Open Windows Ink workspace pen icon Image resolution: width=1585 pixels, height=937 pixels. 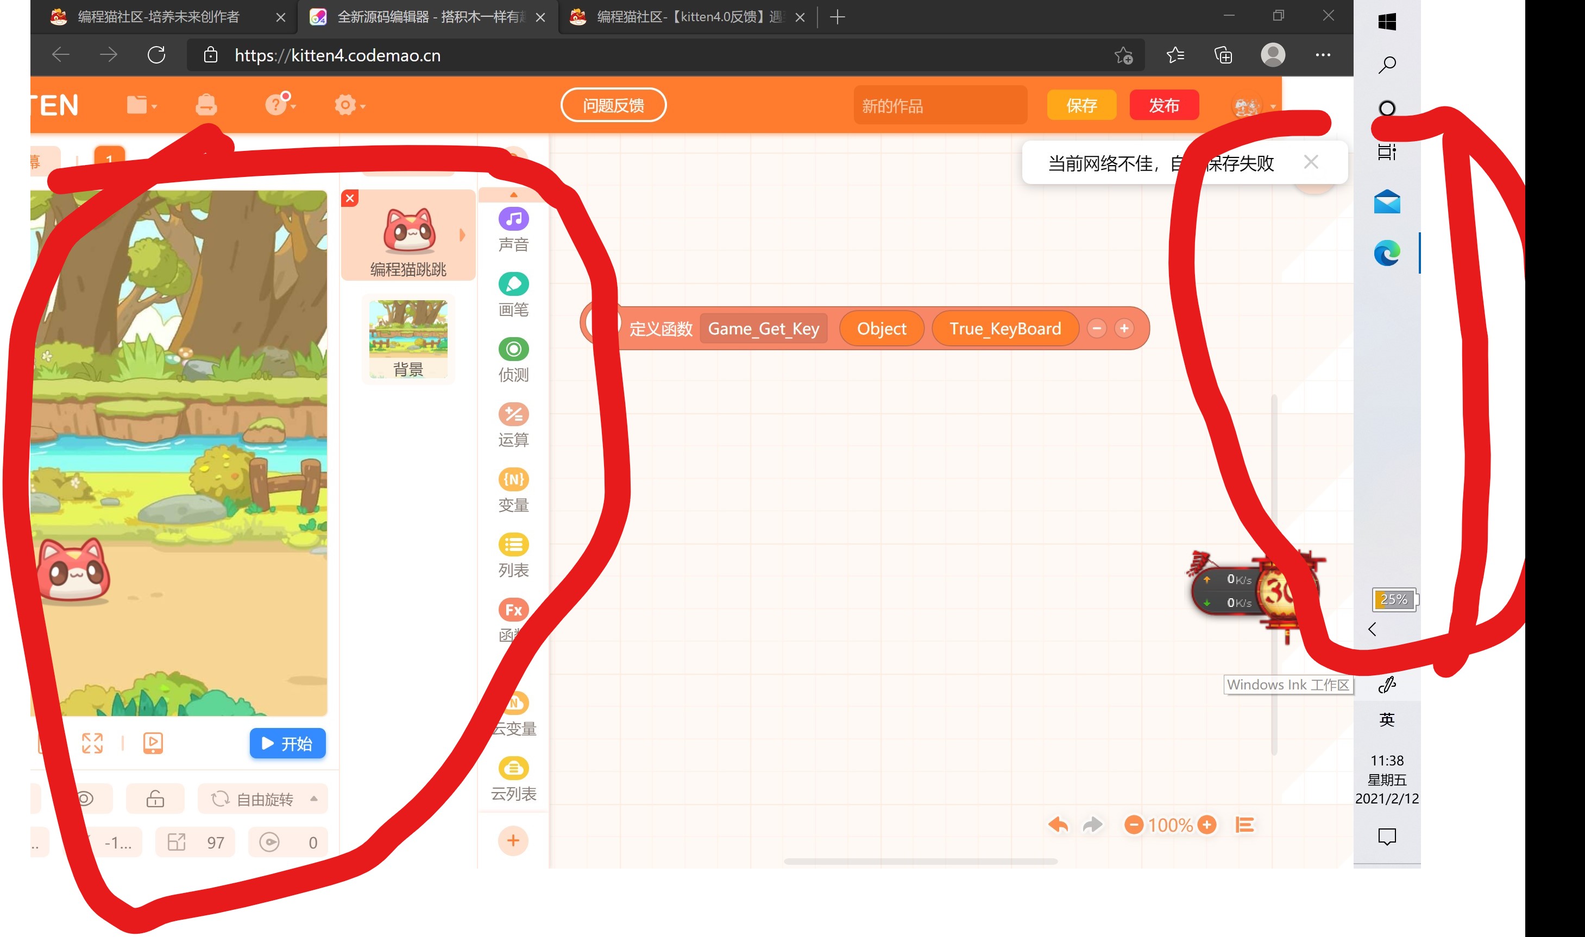tap(1387, 685)
